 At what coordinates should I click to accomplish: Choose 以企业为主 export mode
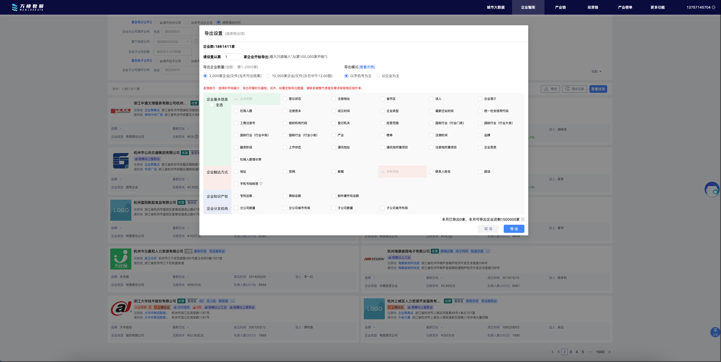[x=377, y=76]
